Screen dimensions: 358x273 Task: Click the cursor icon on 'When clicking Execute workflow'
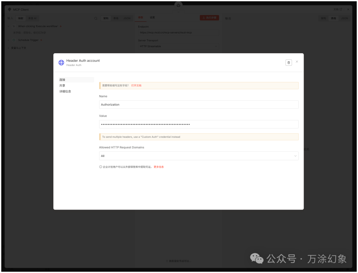coord(13,26)
